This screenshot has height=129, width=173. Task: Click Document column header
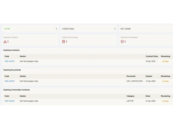pos(131,76)
